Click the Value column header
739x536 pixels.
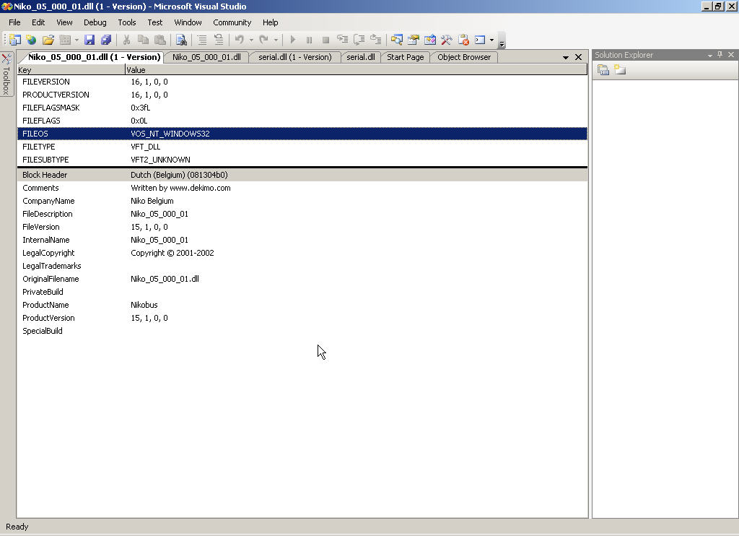(357, 70)
